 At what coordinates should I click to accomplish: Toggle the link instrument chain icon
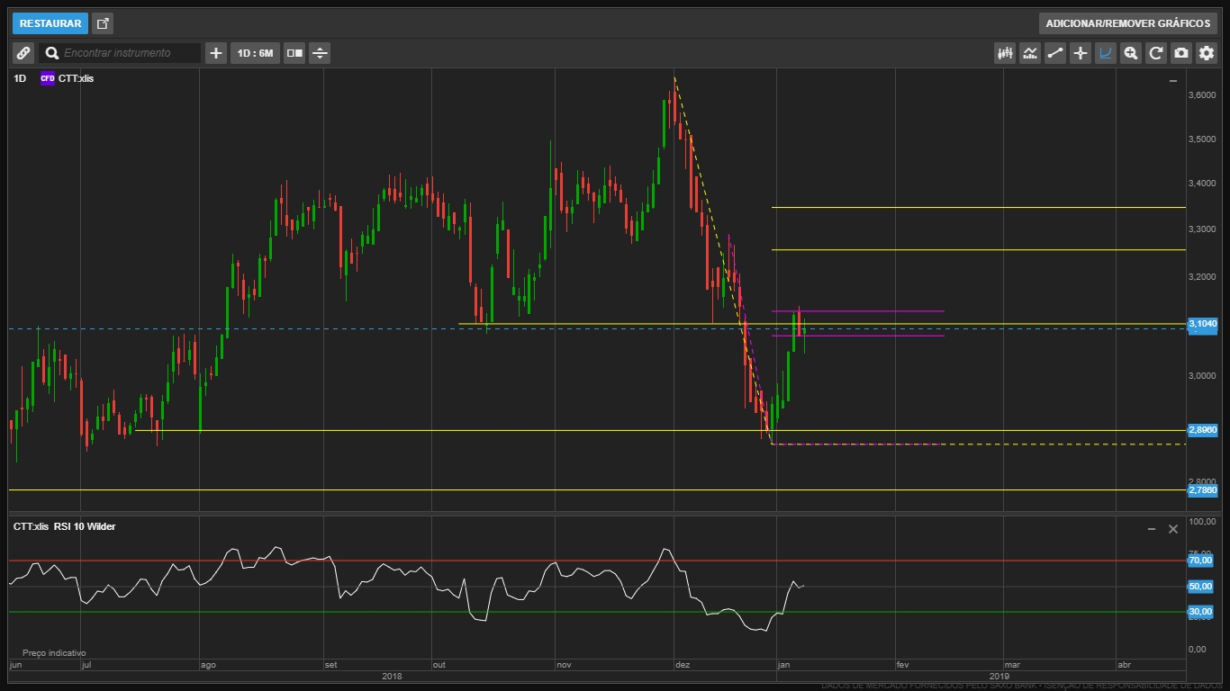pos(23,53)
